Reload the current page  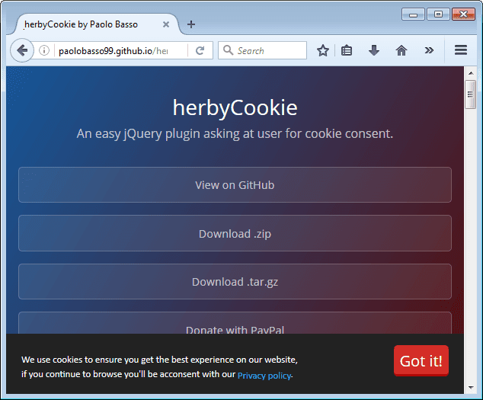(x=200, y=50)
